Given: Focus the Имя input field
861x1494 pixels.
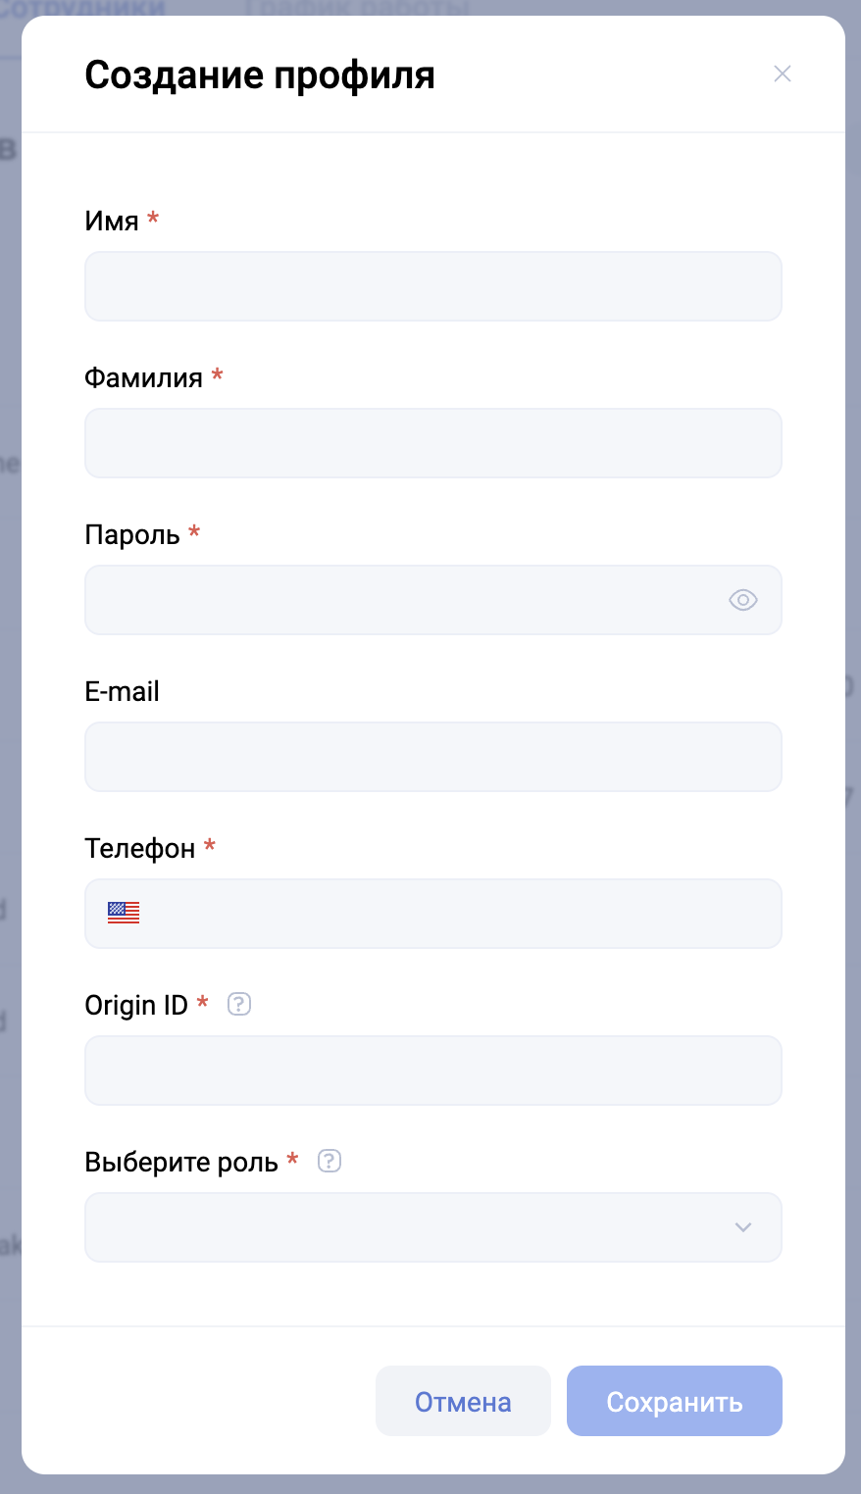Looking at the screenshot, I should (x=432, y=286).
